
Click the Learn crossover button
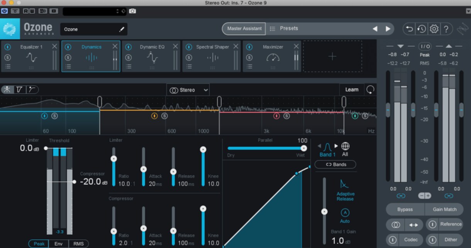(351, 90)
